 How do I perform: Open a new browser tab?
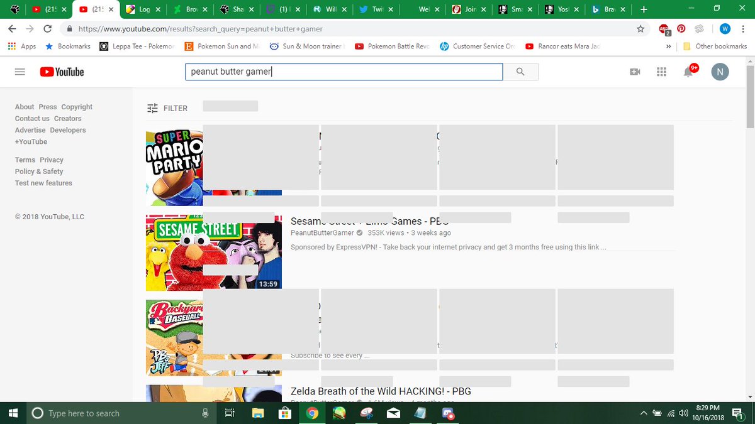[644, 9]
